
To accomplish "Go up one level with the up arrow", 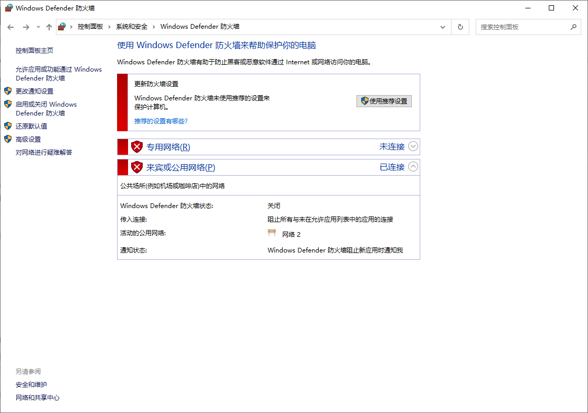I will [49, 27].
